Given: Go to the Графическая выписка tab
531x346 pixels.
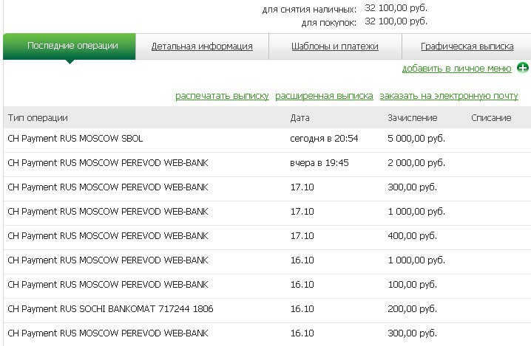Looking at the screenshot, I should [467, 46].
